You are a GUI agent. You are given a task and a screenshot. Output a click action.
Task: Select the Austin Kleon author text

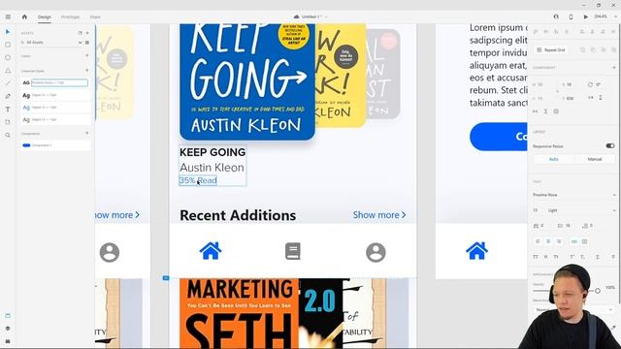(x=212, y=168)
